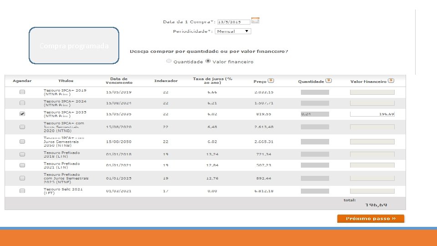The height and width of the screenshot is (246, 437).
Task: Click the Tesouro IPCA+ 2035 title
Action: 65,114
